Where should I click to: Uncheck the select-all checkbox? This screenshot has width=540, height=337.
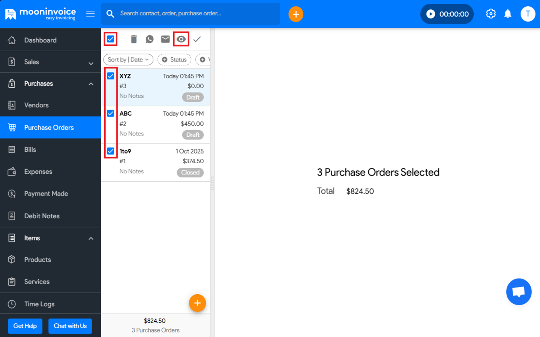pyautogui.click(x=111, y=39)
